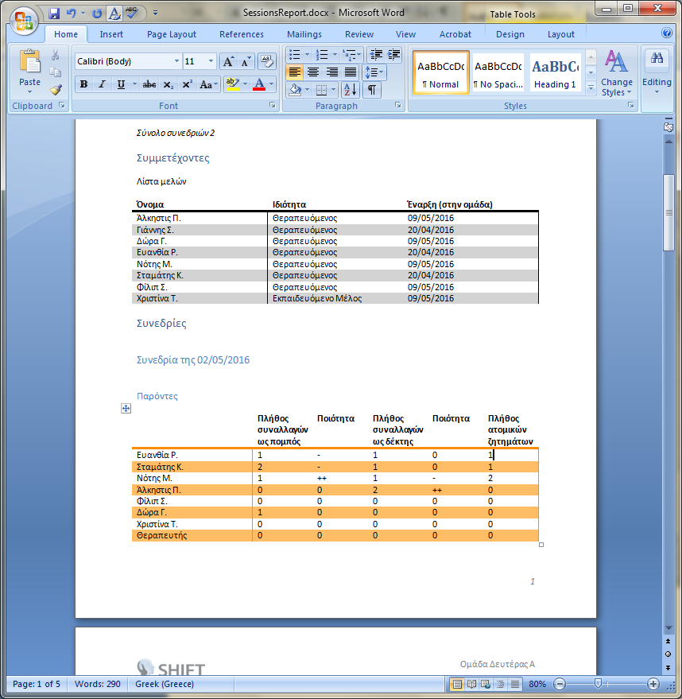Open the References tab
The image size is (682, 699).
point(242,34)
